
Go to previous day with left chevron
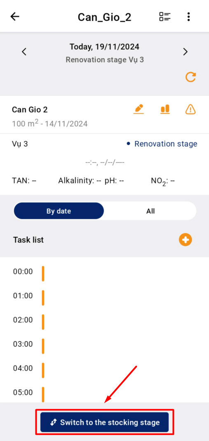[24, 52]
